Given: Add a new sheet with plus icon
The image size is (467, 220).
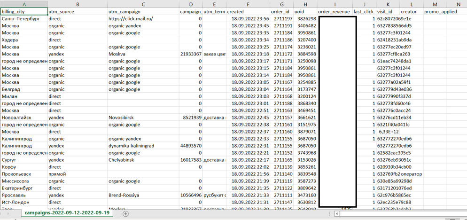Looking at the screenshot, I should (126, 213).
